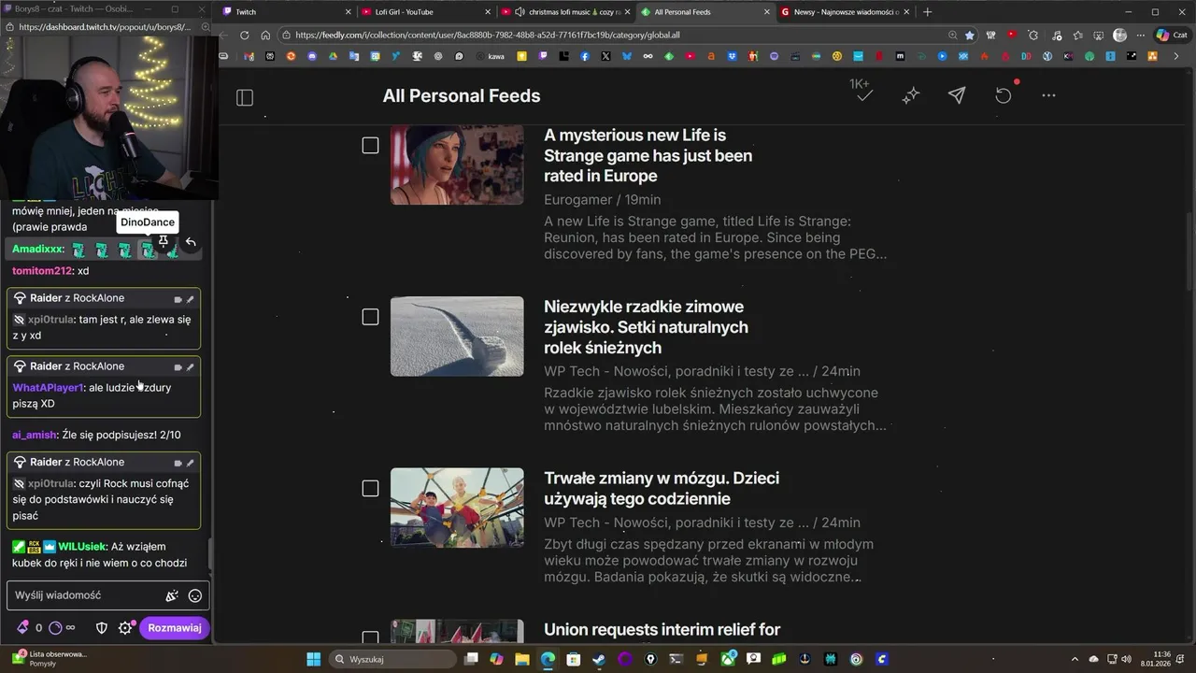Viewport: 1196px width, 673px height.
Task: Switch to the Newsy - Najnowsze wiadomości tab
Action: (846, 12)
